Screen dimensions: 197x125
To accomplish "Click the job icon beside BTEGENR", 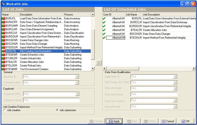I will coord(3,55).
